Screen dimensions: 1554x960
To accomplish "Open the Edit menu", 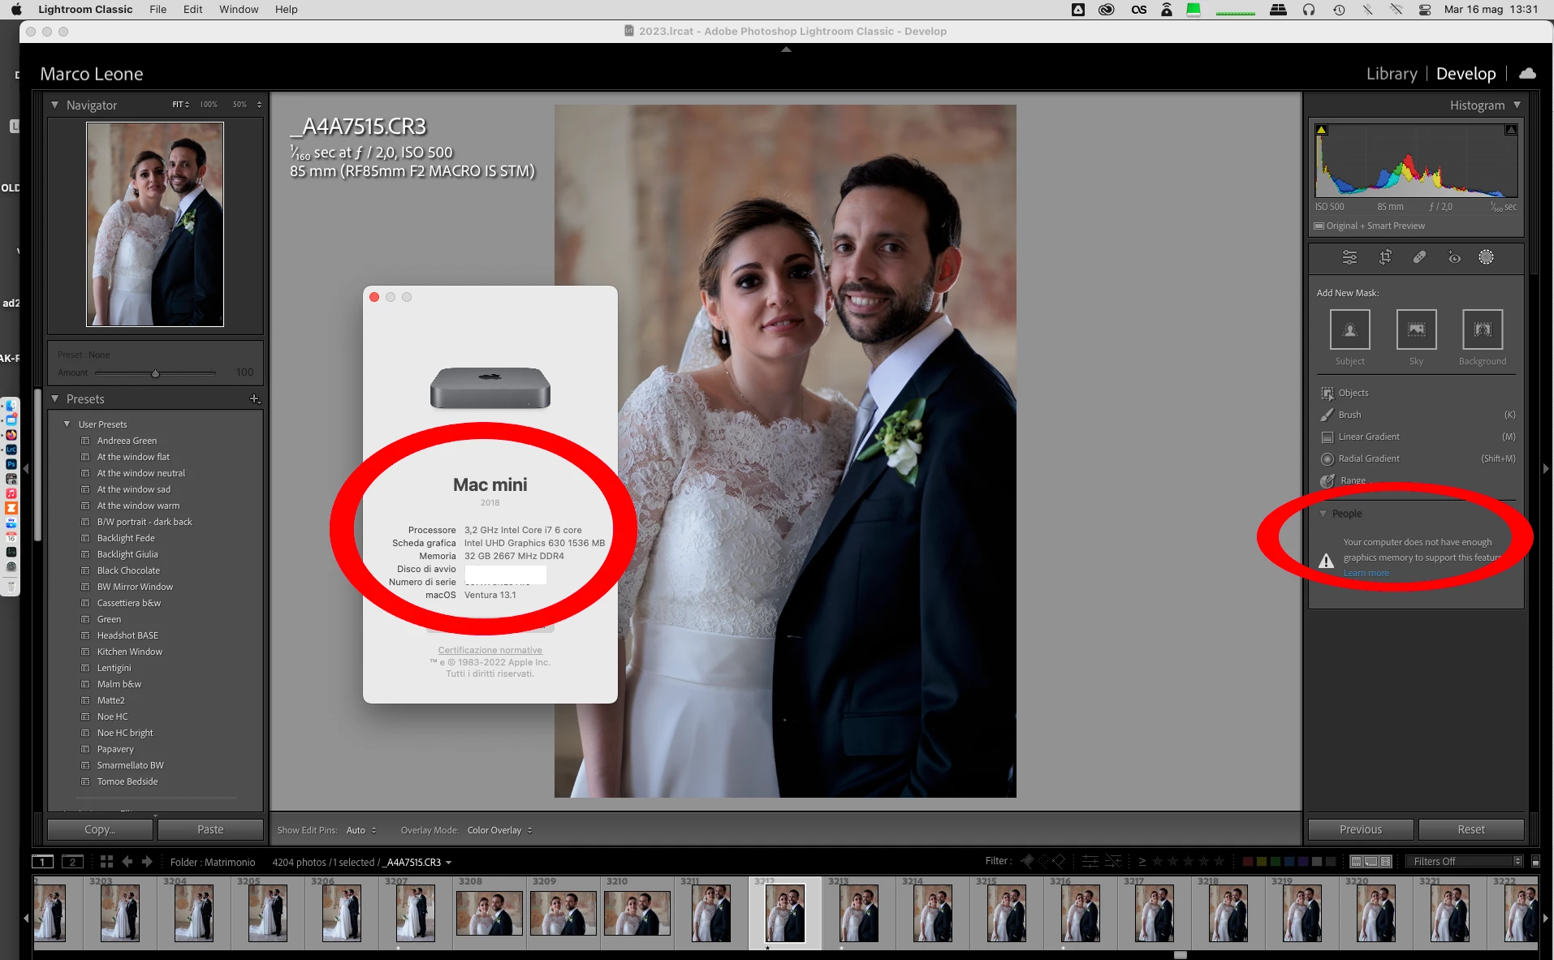I will pos(193,10).
